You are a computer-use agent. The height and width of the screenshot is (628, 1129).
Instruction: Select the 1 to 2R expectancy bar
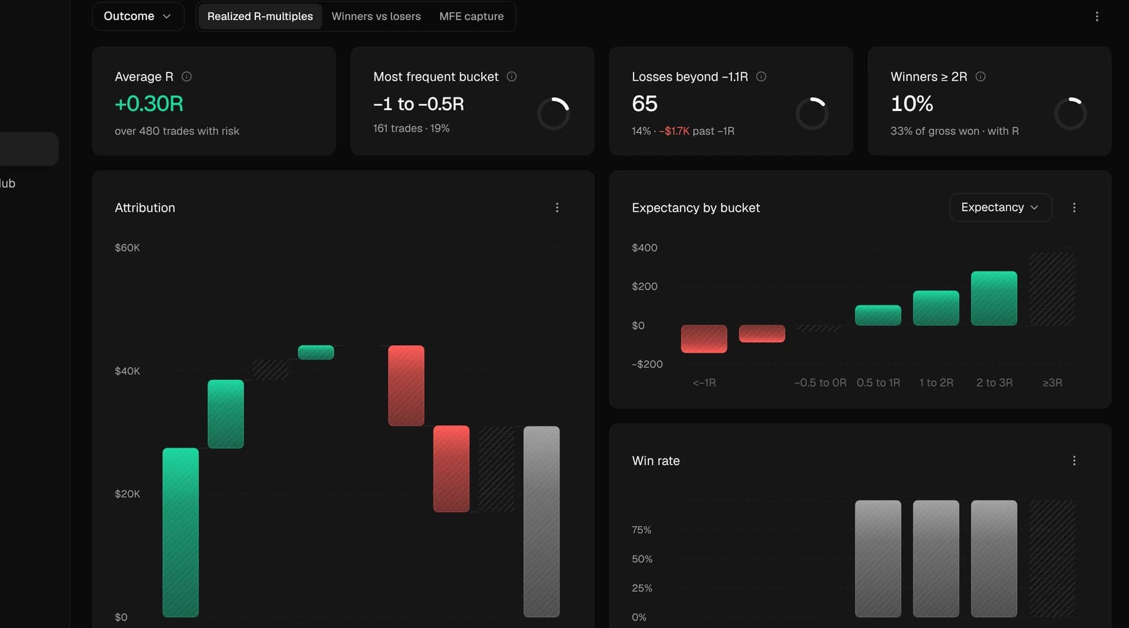936,308
